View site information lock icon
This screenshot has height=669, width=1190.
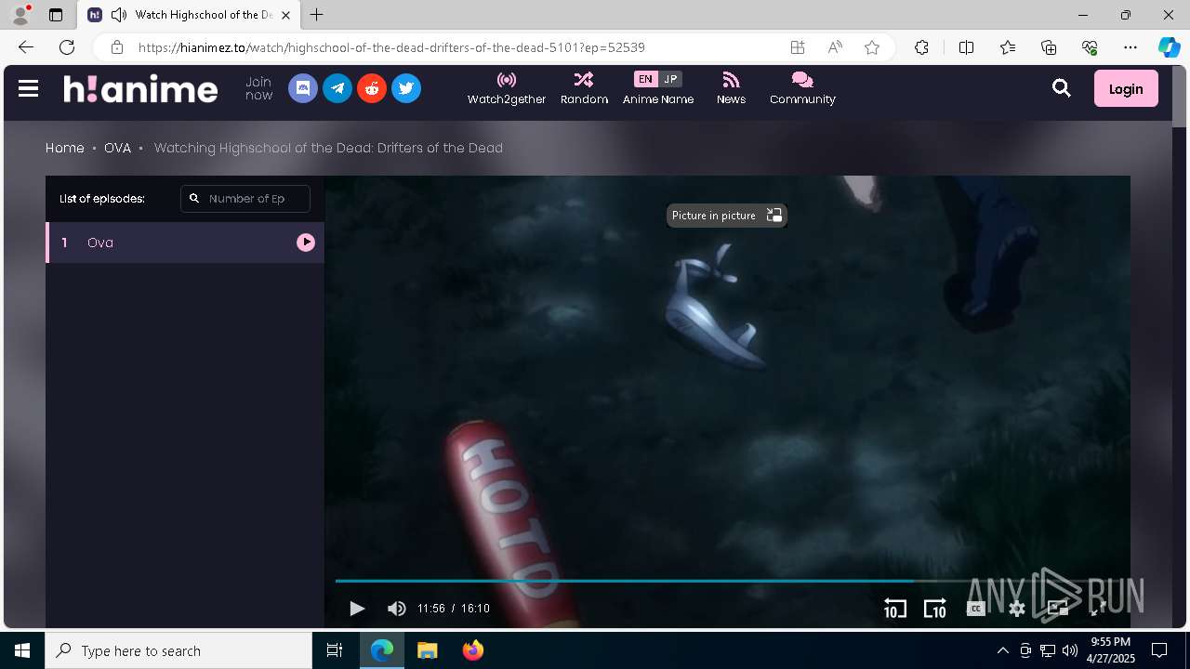(116, 47)
